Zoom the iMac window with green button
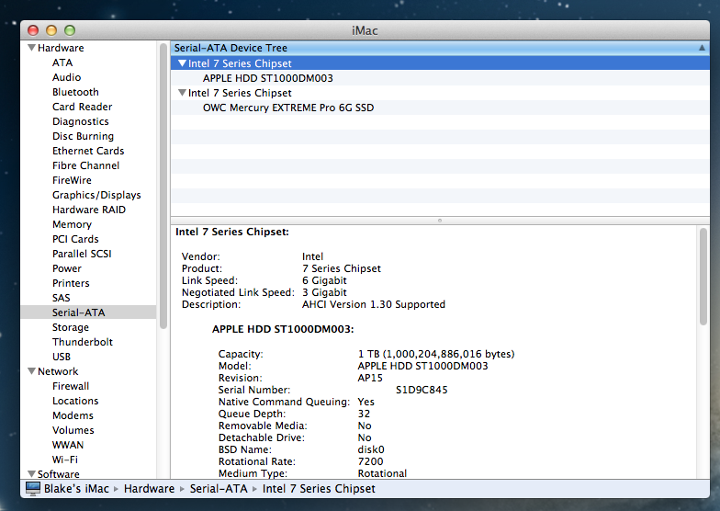 (x=70, y=30)
